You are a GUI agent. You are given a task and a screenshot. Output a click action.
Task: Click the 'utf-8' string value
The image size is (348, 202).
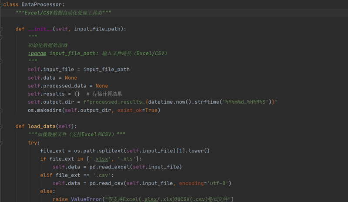click(217, 183)
